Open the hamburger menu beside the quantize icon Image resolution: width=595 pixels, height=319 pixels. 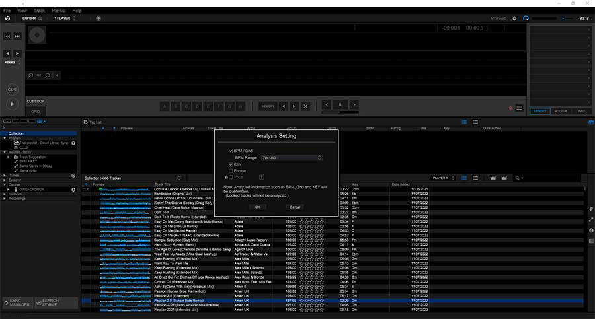pos(519,108)
